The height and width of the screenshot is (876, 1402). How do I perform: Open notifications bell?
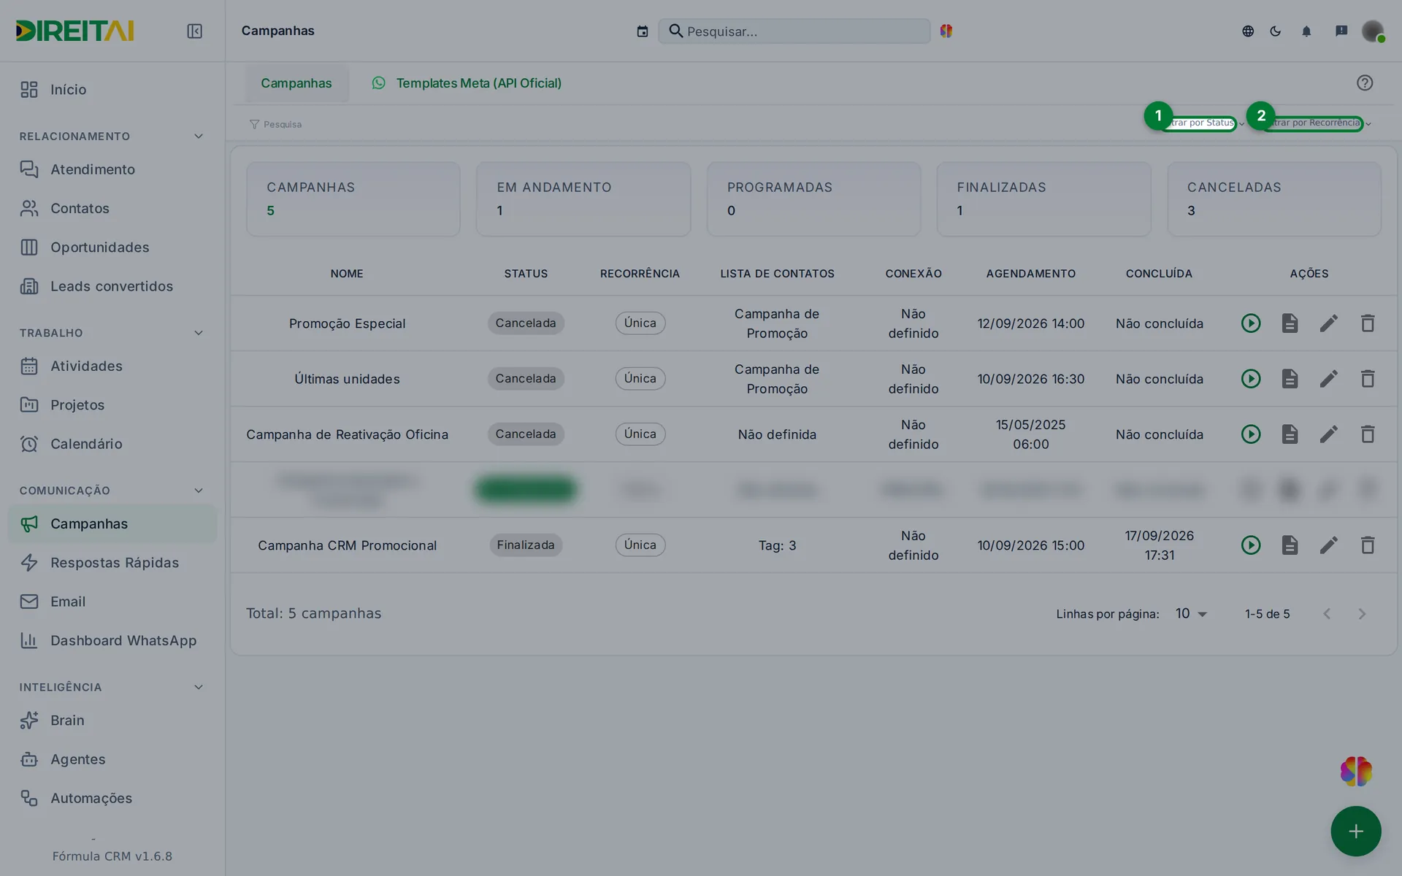pos(1306,31)
